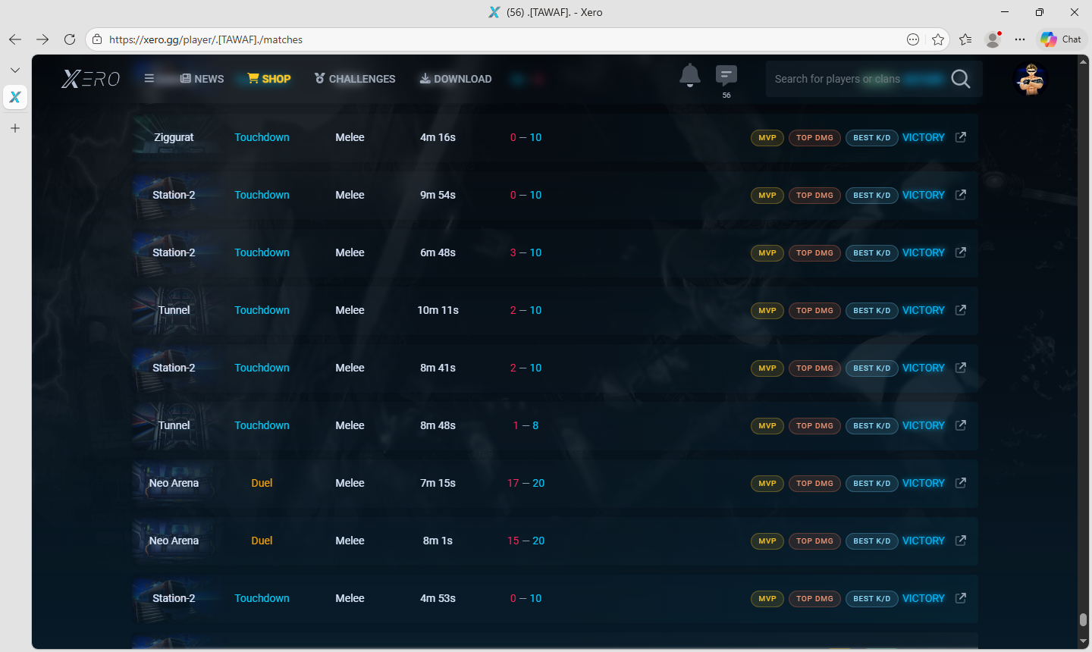Viewport: 1092px width, 652px height.
Task: Click the page vertical scrollbar thumb
Action: coord(1083,619)
